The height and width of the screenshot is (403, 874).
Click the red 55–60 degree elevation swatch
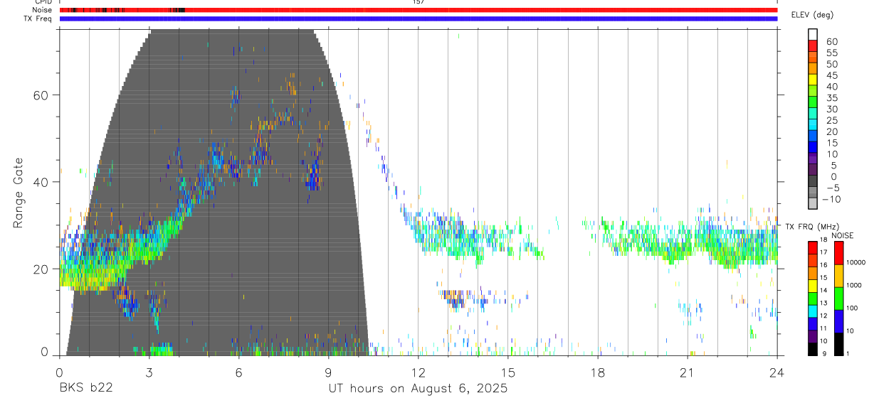pyautogui.click(x=813, y=47)
